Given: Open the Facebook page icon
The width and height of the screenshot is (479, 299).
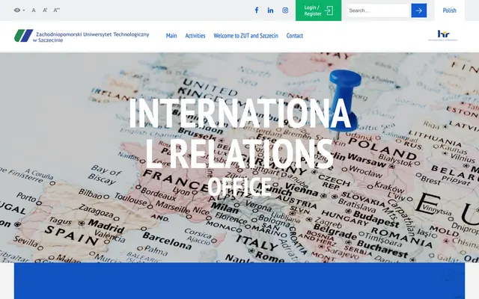Looking at the screenshot, I should (257, 10).
